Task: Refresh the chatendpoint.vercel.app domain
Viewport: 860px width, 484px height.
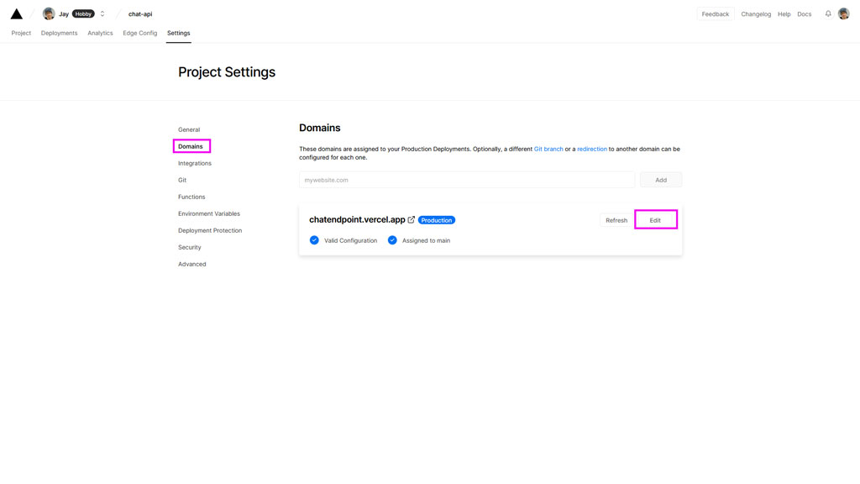Action: [616, 219]
